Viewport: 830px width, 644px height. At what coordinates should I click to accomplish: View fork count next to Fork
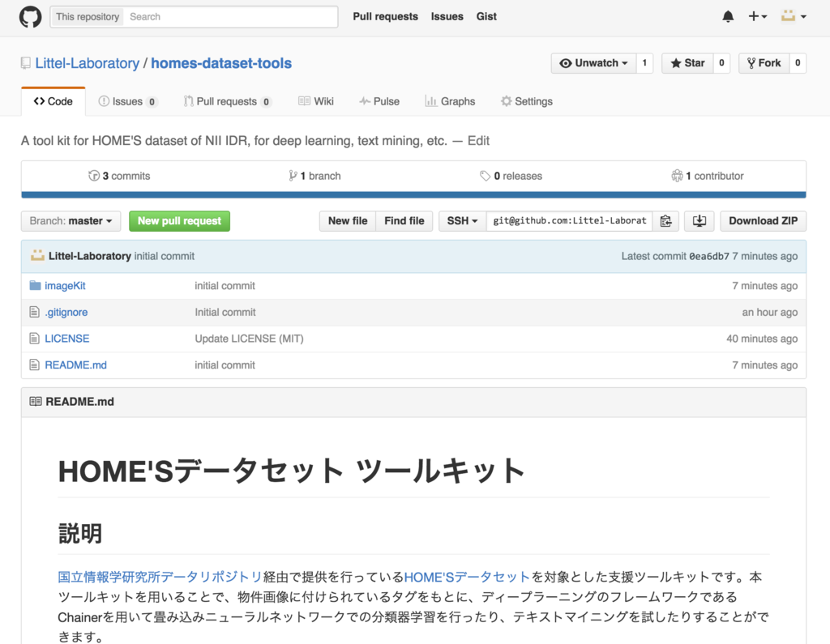coord(798,63)
